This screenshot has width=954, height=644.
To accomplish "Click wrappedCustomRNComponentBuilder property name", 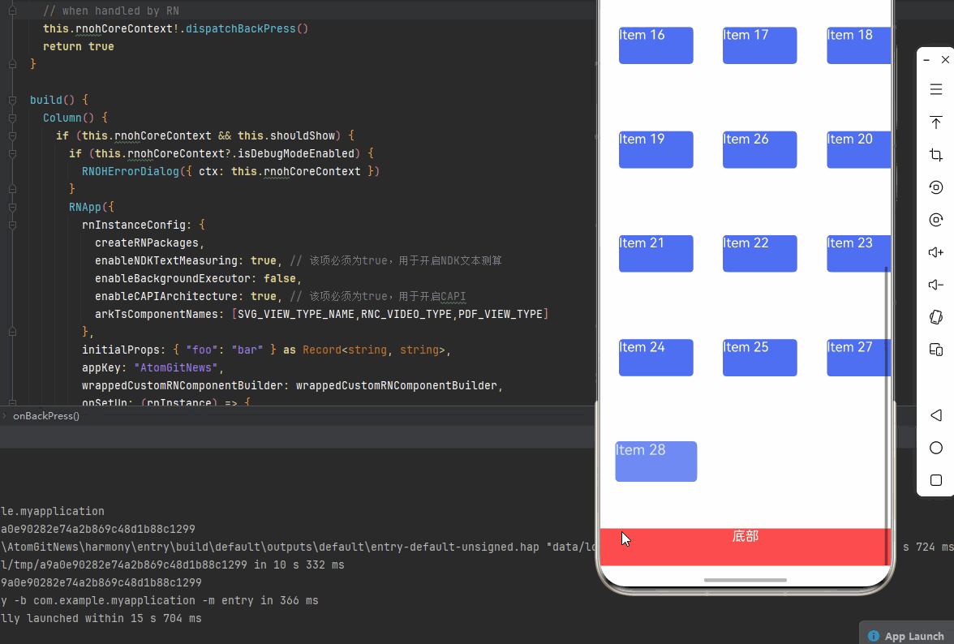I will (x=183, y=385).
